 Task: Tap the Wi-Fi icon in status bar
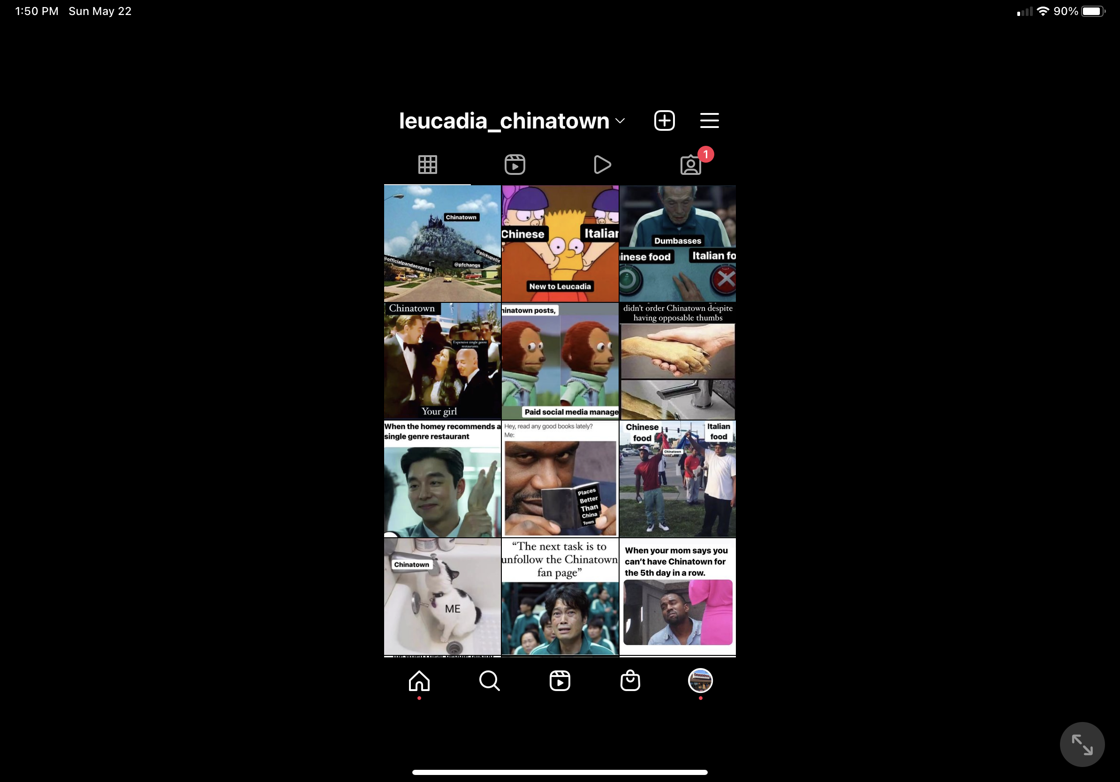pyautogui.click(x=1043, y=11)
